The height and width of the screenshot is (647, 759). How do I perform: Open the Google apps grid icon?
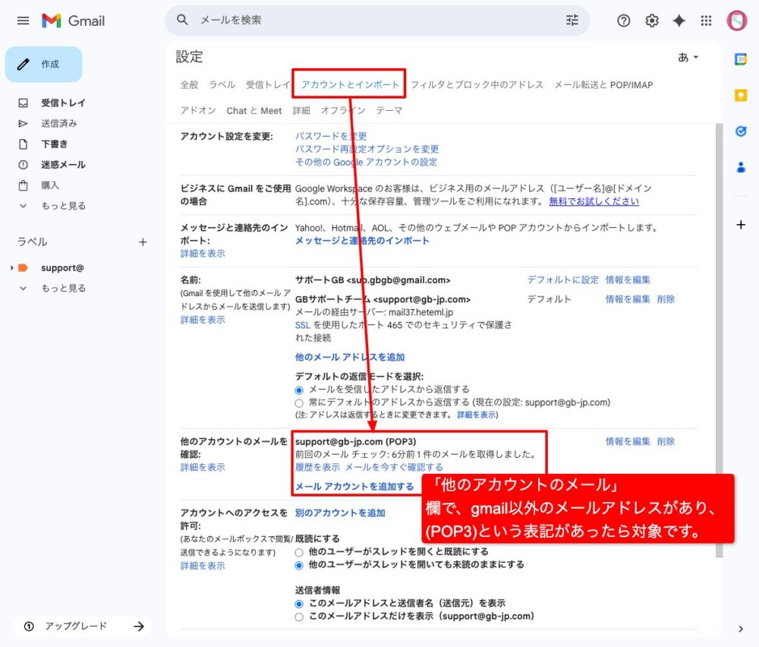(706, 21)
